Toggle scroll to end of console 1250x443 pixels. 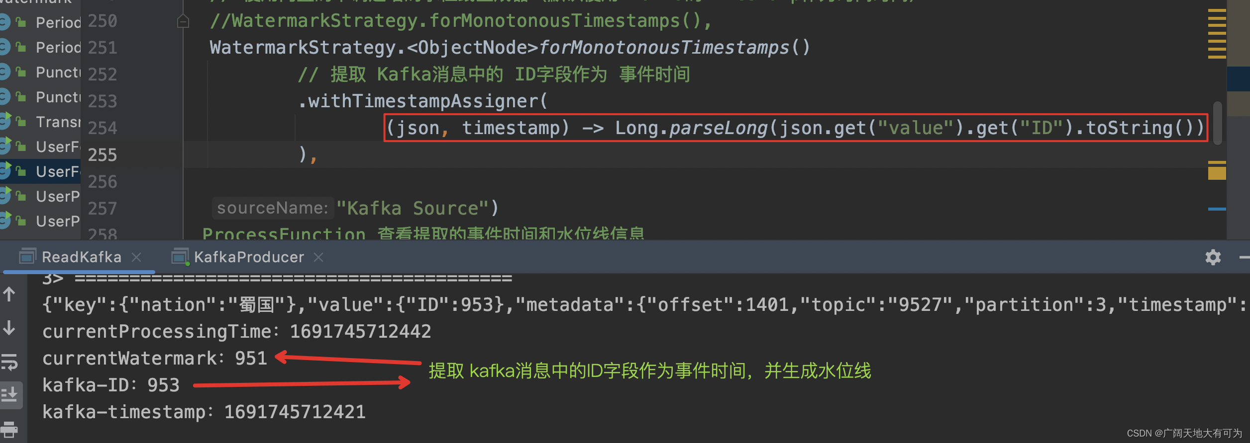pos(9,395)
